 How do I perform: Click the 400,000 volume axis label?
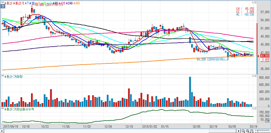[264, 92]
